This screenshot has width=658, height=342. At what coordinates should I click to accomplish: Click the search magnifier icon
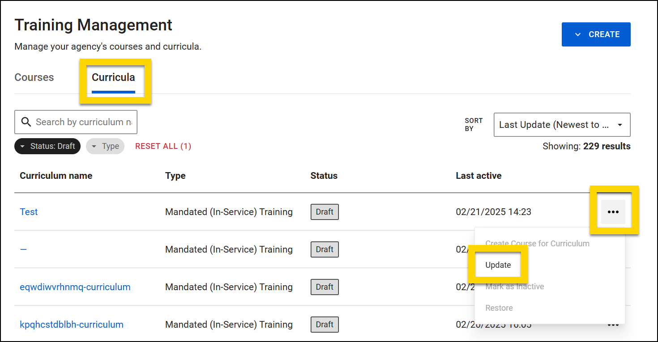tap(26, 122)
